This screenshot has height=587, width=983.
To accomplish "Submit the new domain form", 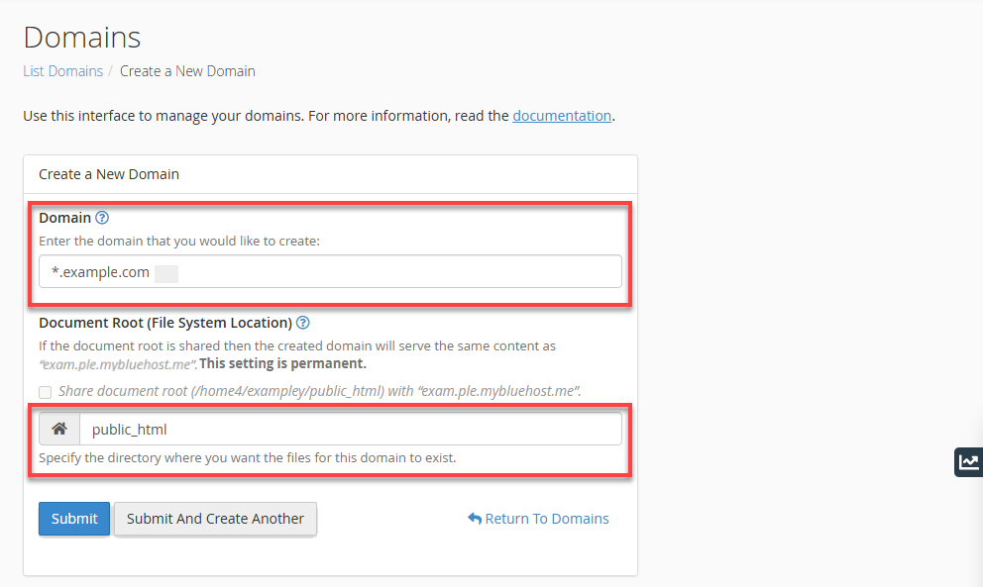I will [x=73, y=518].
